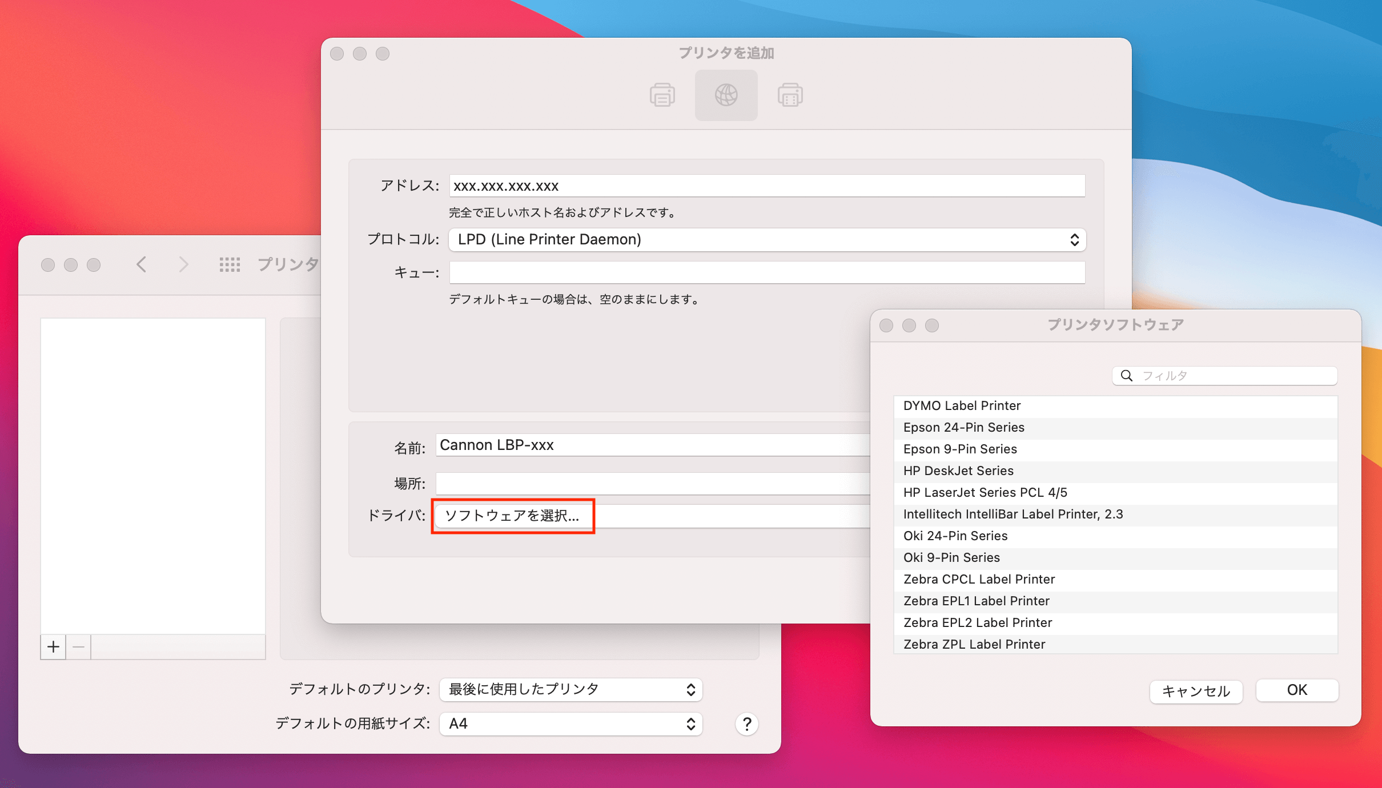This screenshot has width=1382, height=788.
Task: Close the プリンタソフトウェア window
Action: (886, 325)
